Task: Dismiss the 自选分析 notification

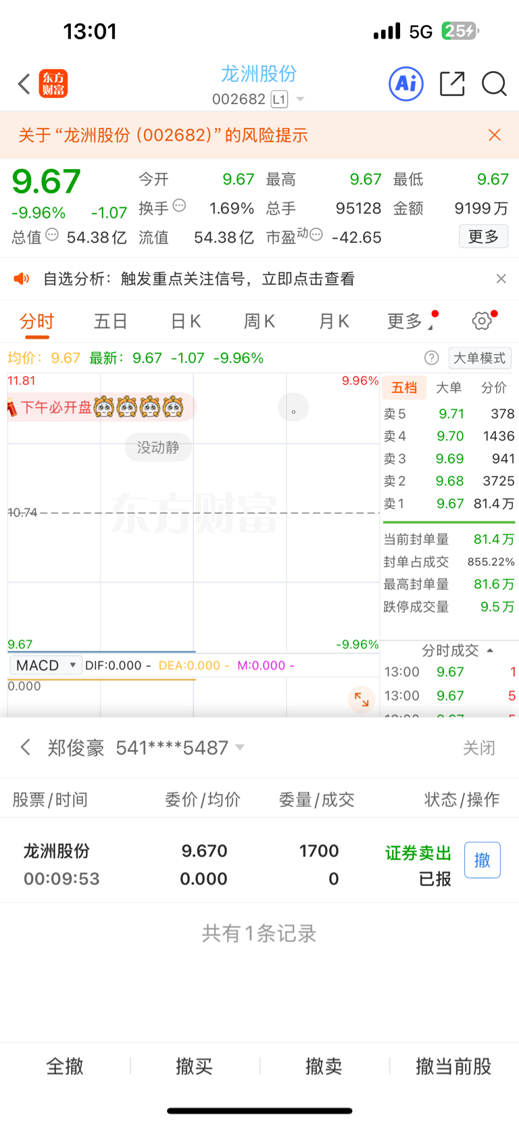Action: click(501, 279)
